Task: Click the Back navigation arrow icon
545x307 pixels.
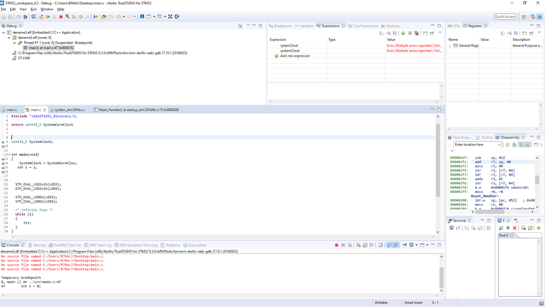Action: [118, 16]
